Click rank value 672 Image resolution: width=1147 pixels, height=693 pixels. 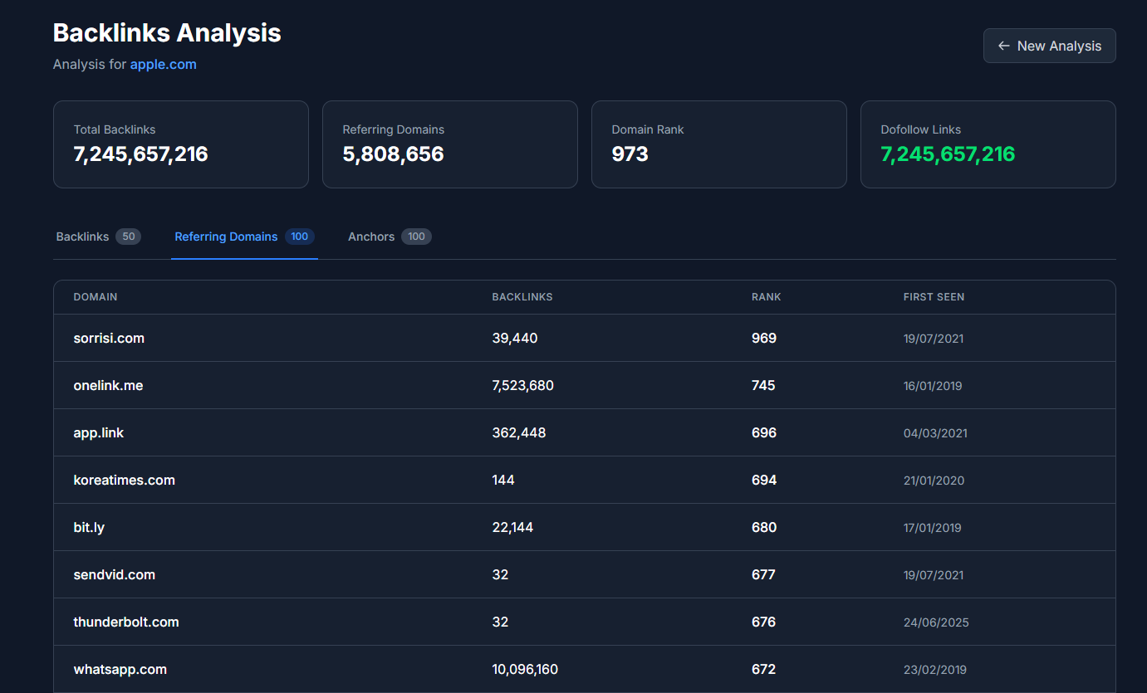click(763, 669)
